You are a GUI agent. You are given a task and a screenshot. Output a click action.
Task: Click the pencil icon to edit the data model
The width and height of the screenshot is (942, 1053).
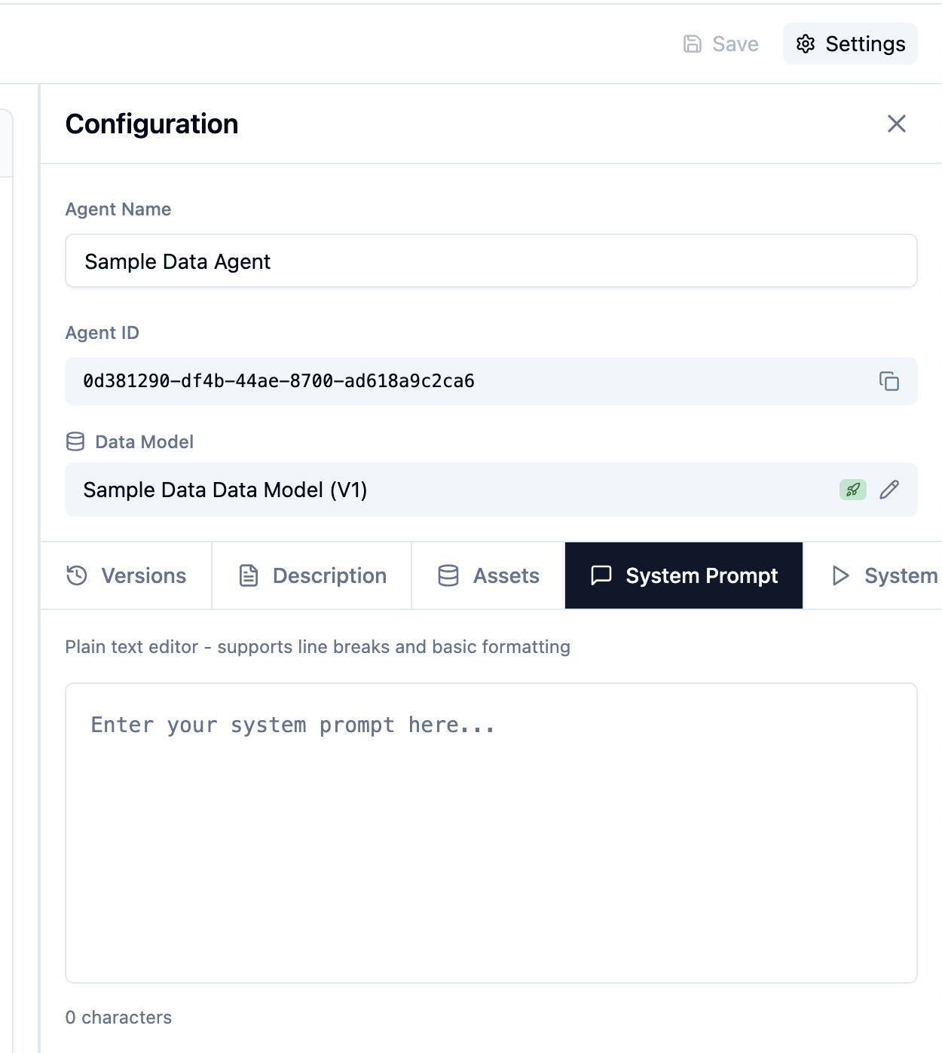tap(890, 490)
